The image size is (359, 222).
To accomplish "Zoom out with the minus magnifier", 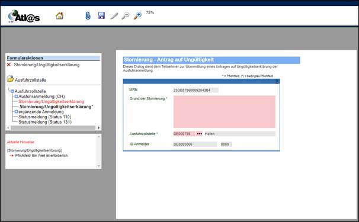I will [x=125, y=15].
